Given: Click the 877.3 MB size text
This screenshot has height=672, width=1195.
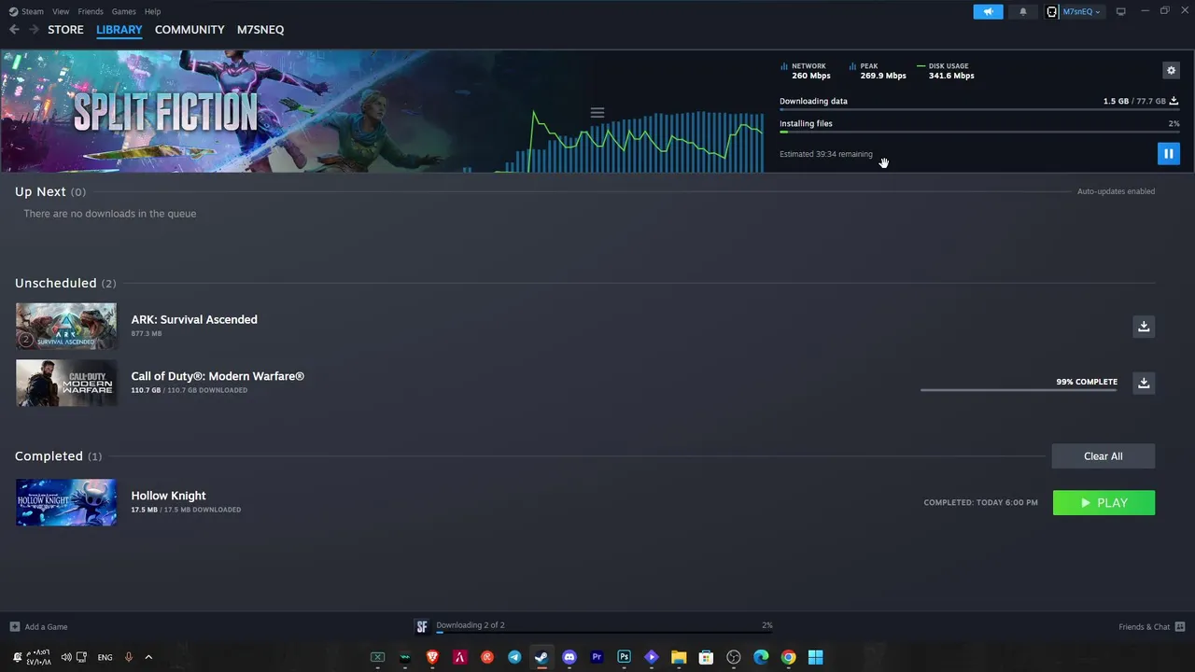Looking at the screenshot, I should click(x=146, y=333).
